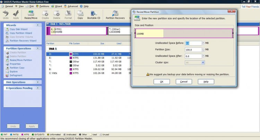Click the E: (NTFS) block in disk map

pyautogui.click(x=78, y=30)
